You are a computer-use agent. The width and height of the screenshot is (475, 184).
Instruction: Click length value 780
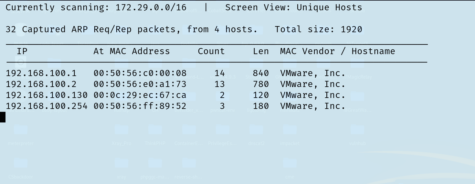coord(261,84)
